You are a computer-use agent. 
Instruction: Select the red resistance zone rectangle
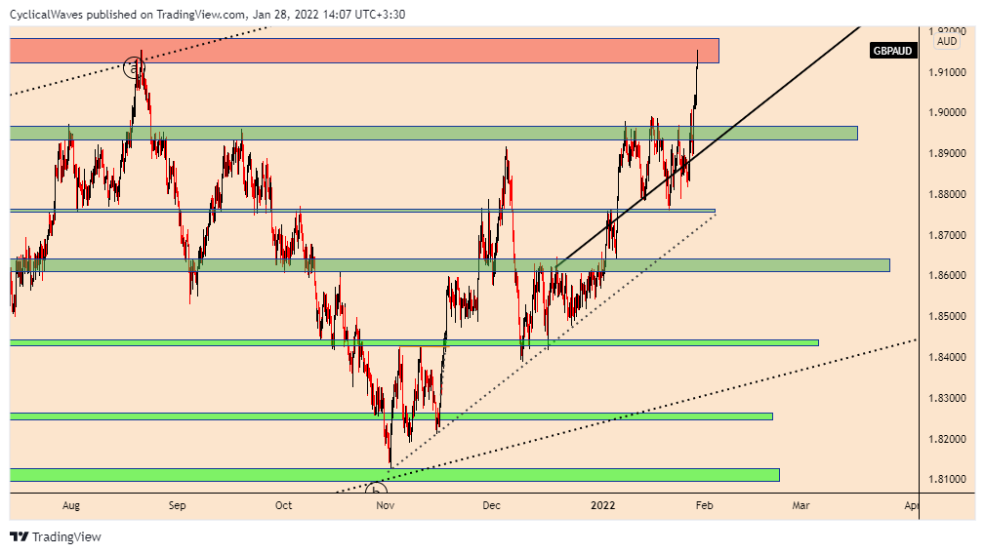pos(364,51)
